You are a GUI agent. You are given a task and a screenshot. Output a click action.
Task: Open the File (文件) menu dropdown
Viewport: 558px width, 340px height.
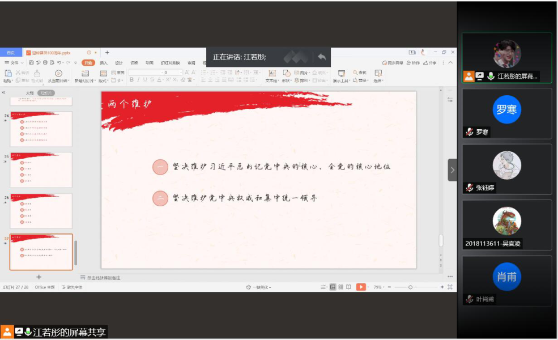(14, 63)
